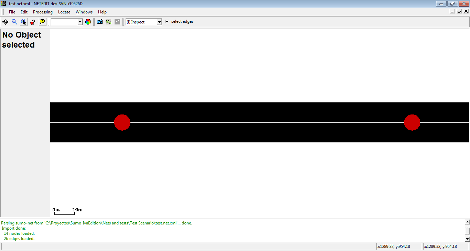Screen dimensions: 470x251
Task: Uncheck the select edges checkbox
Action: 167,21
